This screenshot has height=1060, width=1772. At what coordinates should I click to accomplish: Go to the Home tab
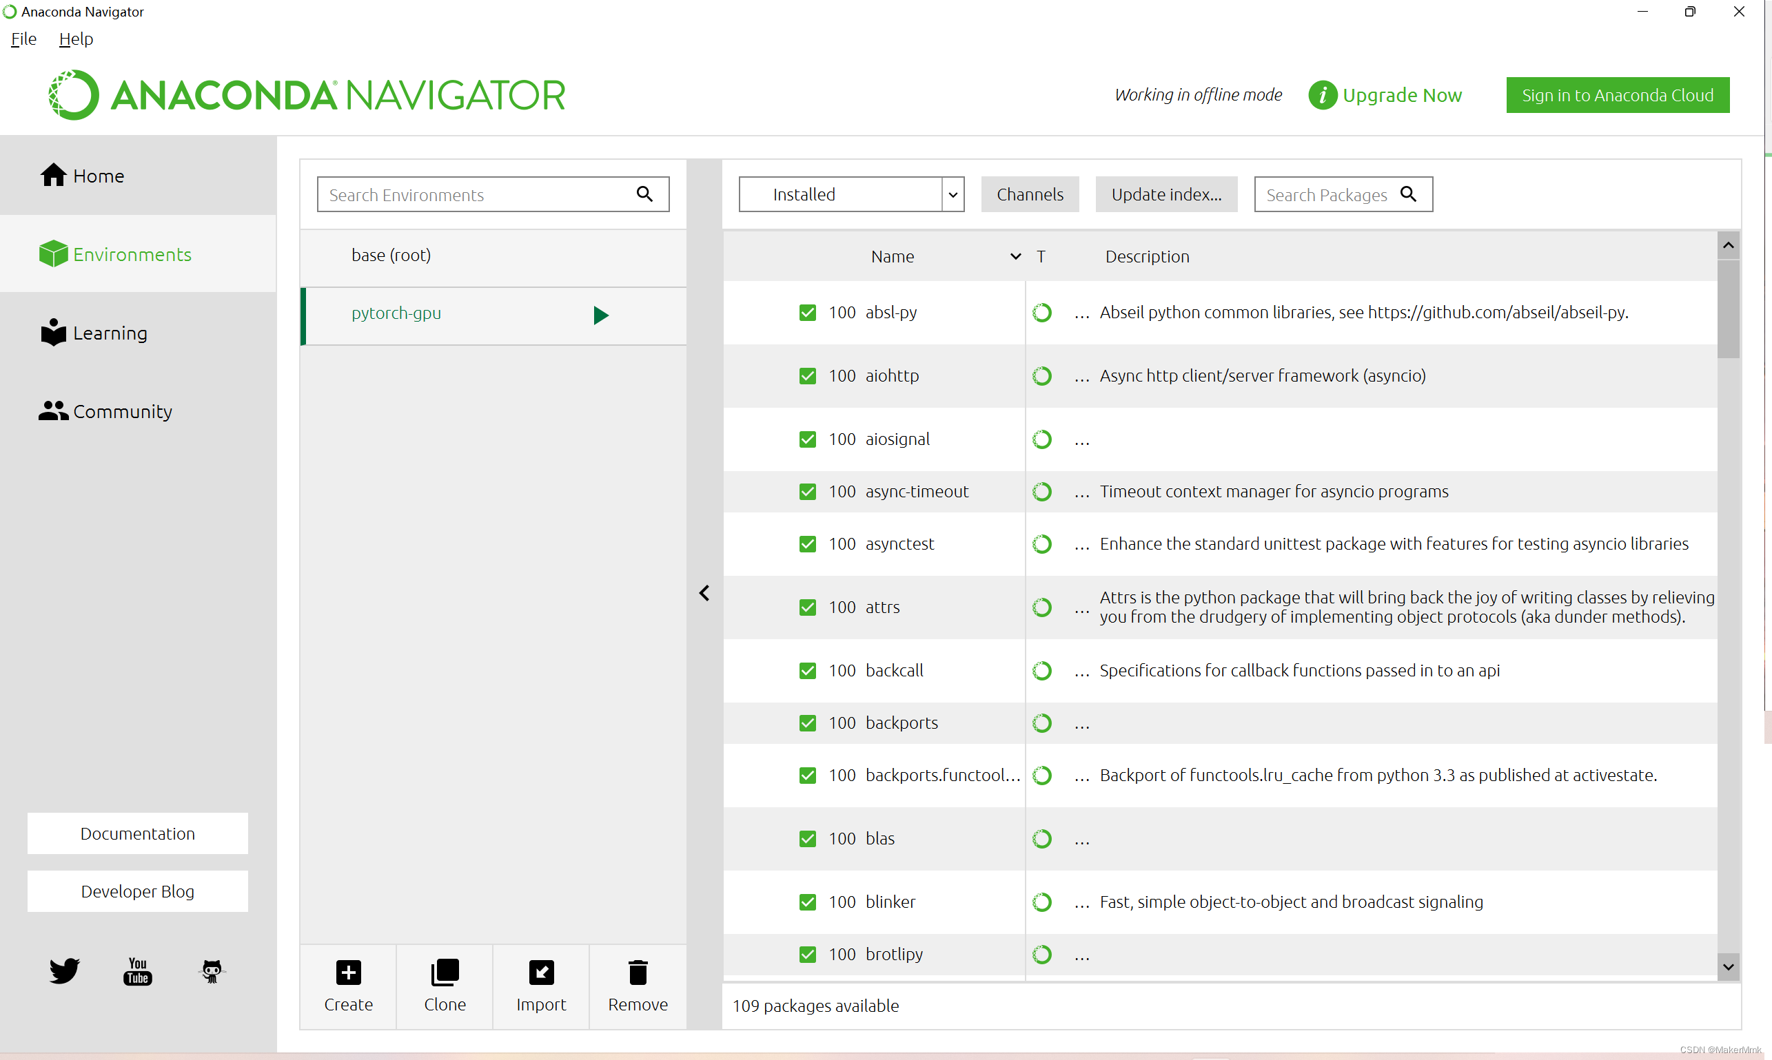click(138, 175)
